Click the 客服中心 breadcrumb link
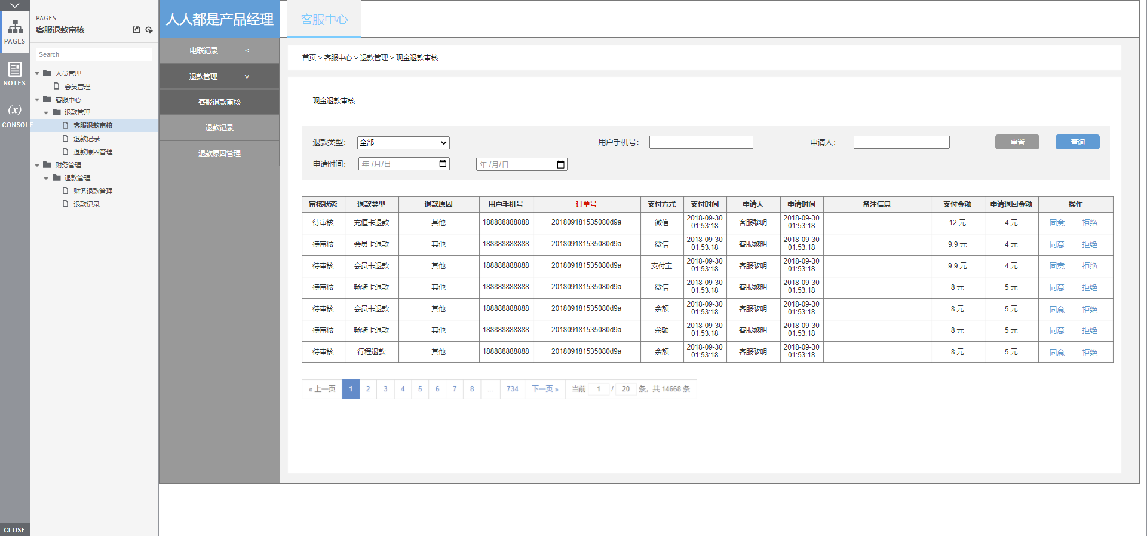The width and height of the screenshot is (1147, 536). tap(338, 58)
